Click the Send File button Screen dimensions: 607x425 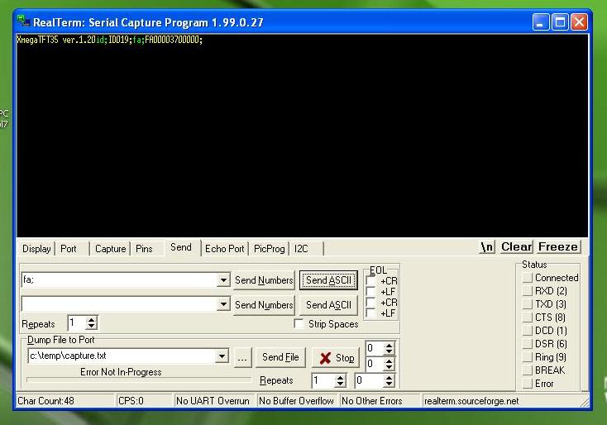tap(280, 357)
